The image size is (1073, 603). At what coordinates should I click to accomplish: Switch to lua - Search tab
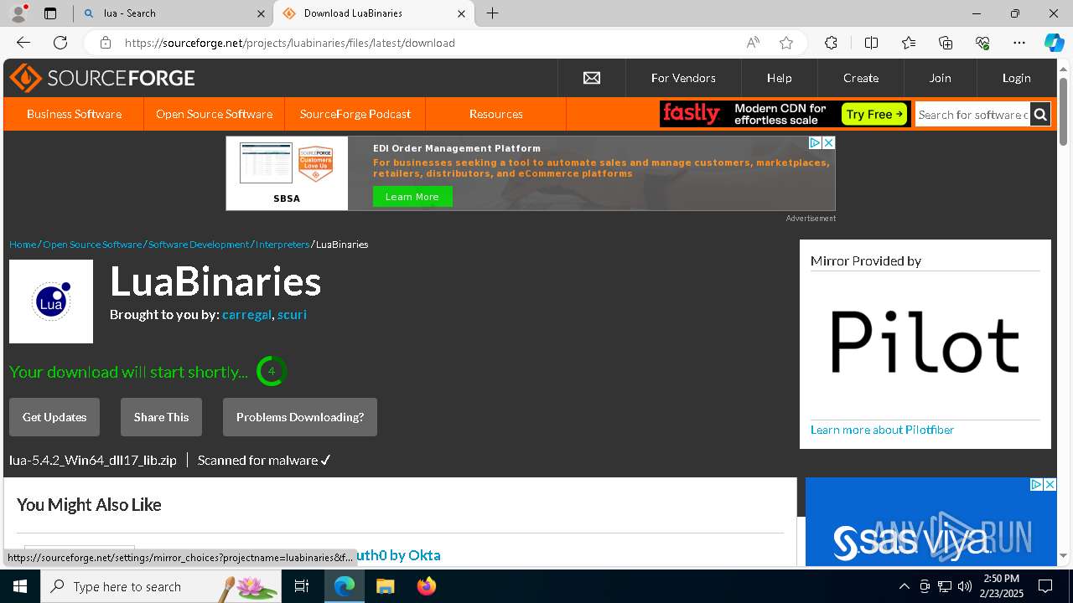click(x=174, y=13)
